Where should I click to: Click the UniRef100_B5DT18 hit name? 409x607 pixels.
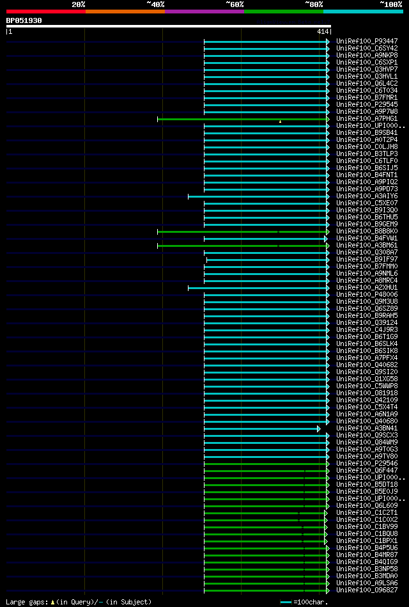tap(367, 485)
